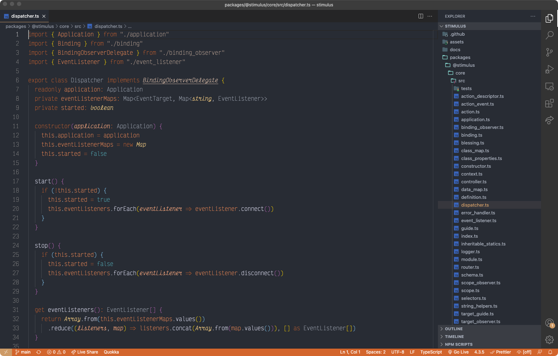Viewport: 558px width, 356px height.
Task: Click the main branch indicator
Action: click(23, 352)
